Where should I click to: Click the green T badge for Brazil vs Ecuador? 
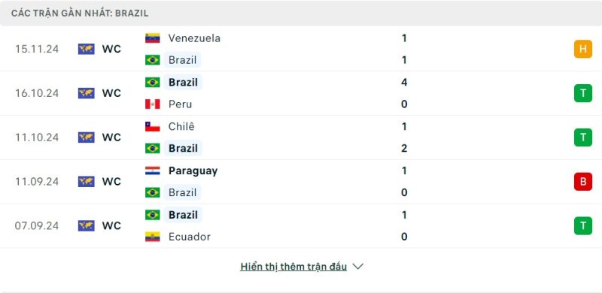[582, 225]
